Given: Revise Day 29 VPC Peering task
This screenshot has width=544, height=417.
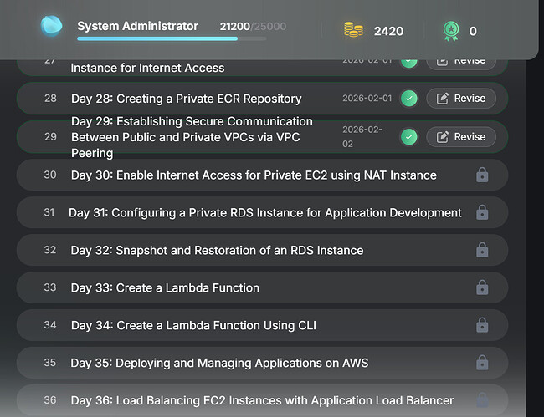Looking at the screenshot, I should click(x=461, y=137).
